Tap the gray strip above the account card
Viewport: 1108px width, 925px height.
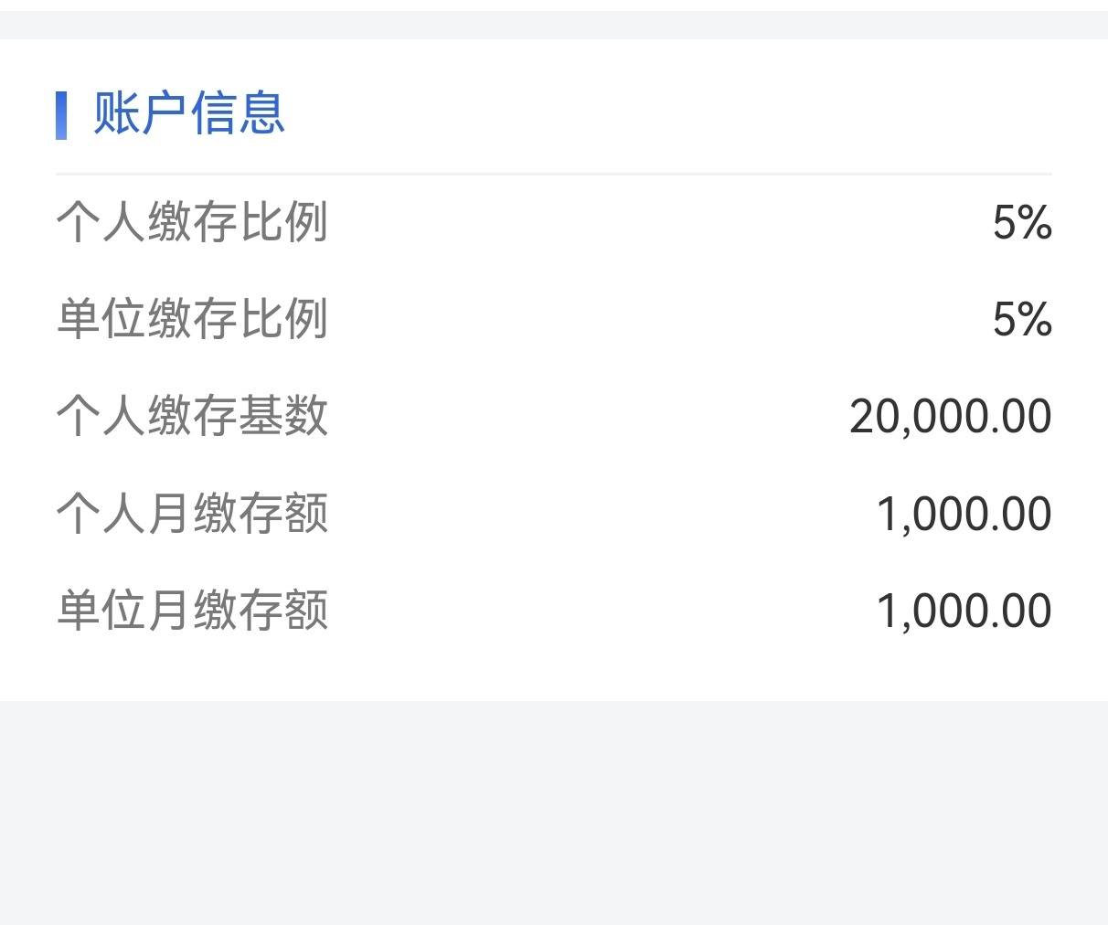point(554,25)
